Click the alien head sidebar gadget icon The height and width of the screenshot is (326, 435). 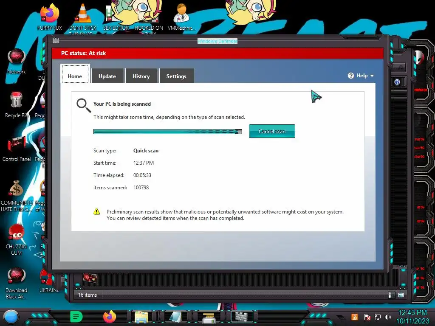(x=419, y=58)
